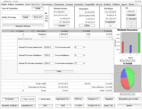The width and height of the screenshot is (142, 109).
Task: Click the Maître d'ouvrage text field
Action: pos(23,21)
